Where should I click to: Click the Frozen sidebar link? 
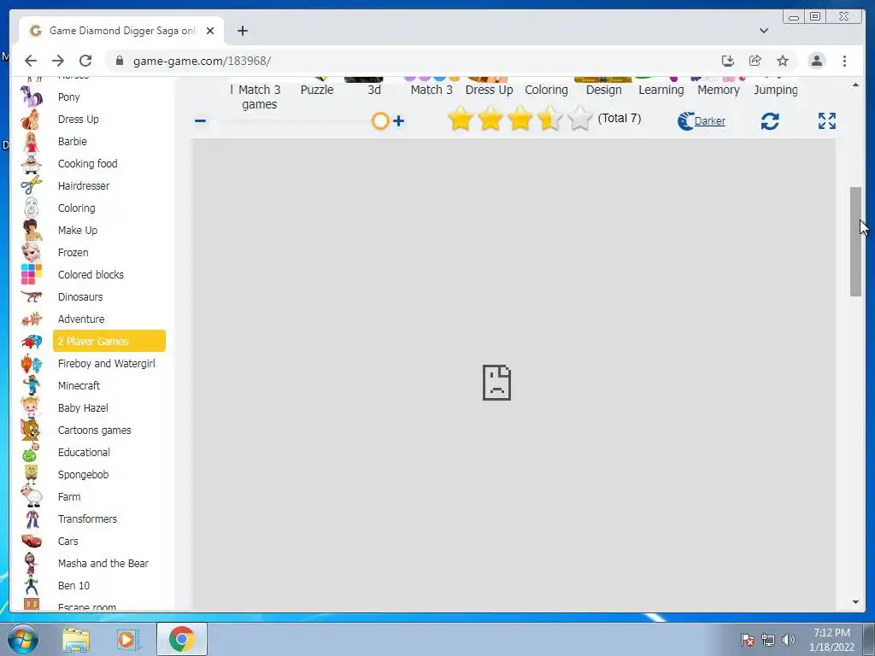tap(73, 253)
